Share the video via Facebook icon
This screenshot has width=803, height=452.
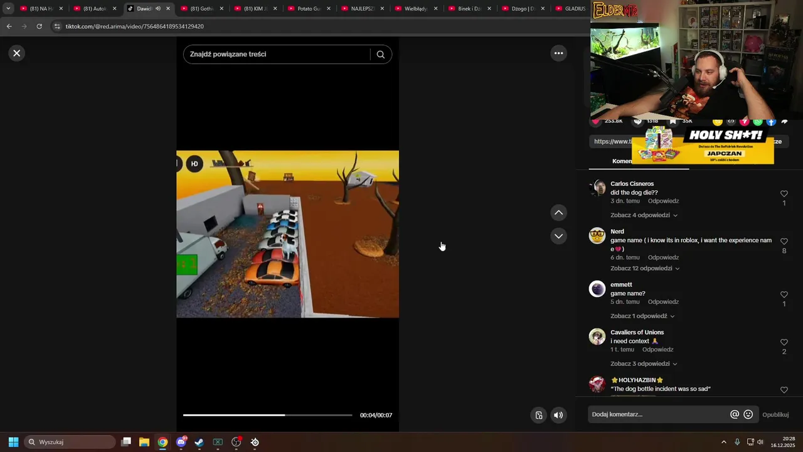click(771, 121)
